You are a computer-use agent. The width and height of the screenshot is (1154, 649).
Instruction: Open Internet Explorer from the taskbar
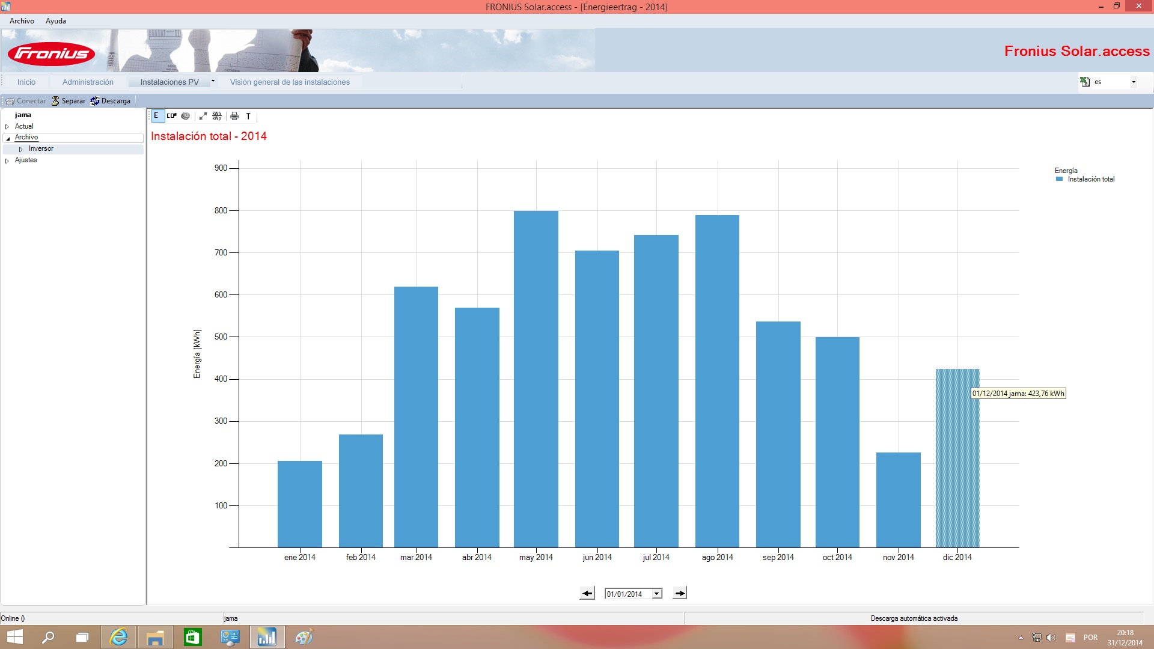119,637
